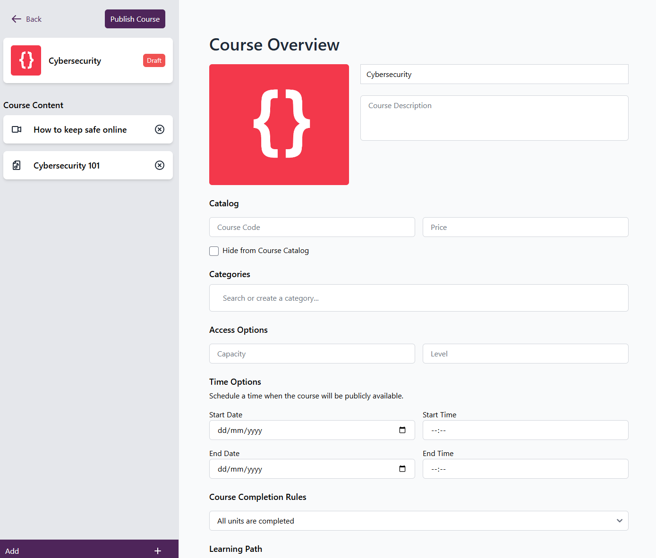Focus the Course Code field
The width and height of the screenshot is (656, 558).
[312, 227]
